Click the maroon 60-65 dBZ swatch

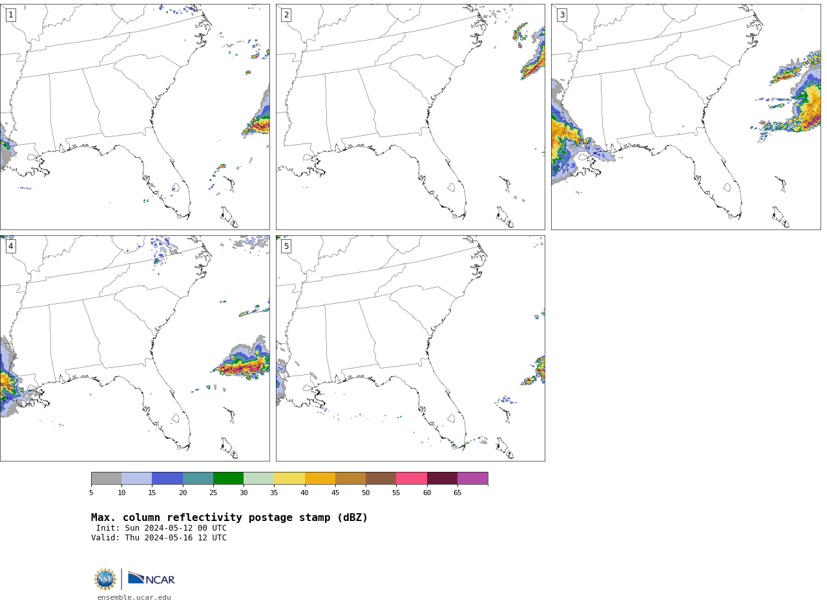coord(442,478)
